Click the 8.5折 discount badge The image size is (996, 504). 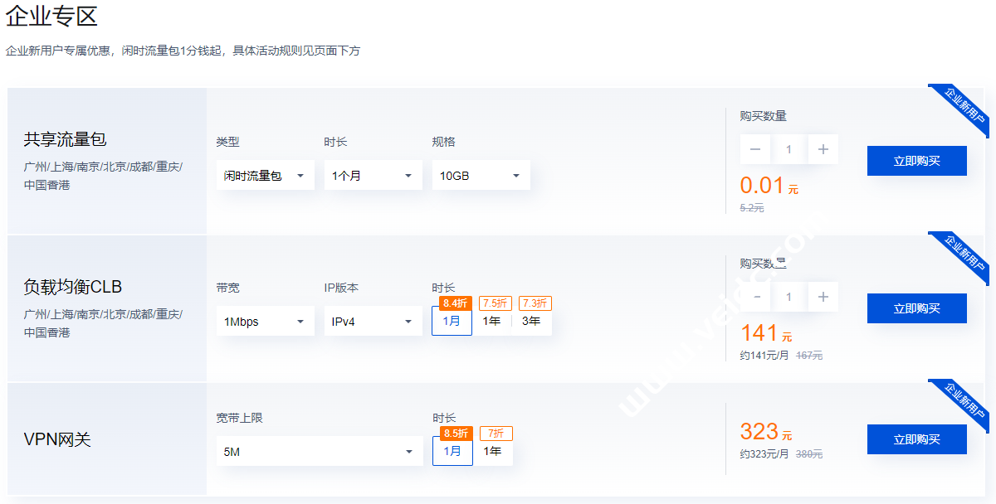[x=456, y=434]
